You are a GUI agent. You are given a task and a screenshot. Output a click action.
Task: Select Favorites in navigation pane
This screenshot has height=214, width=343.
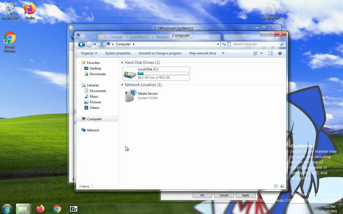point(93,63)
